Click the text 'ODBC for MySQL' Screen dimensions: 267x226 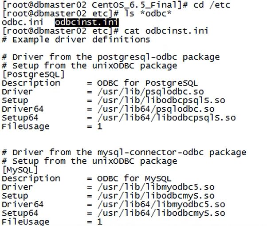click(134, 179)
